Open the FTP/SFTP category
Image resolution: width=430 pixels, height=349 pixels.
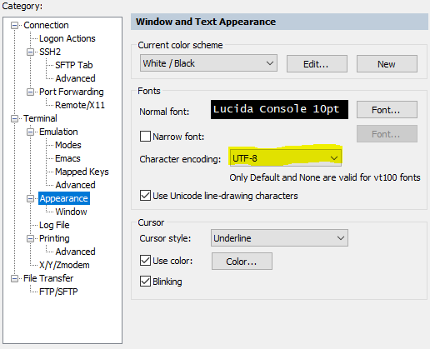pos(58,292)
